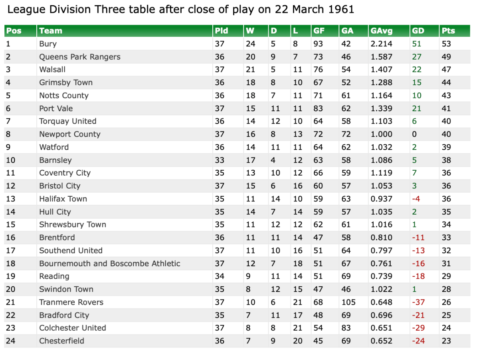479x351 pixels.
Task: Select Halifax Town team name
Action: pyautogui.click(x=63, y=199)
